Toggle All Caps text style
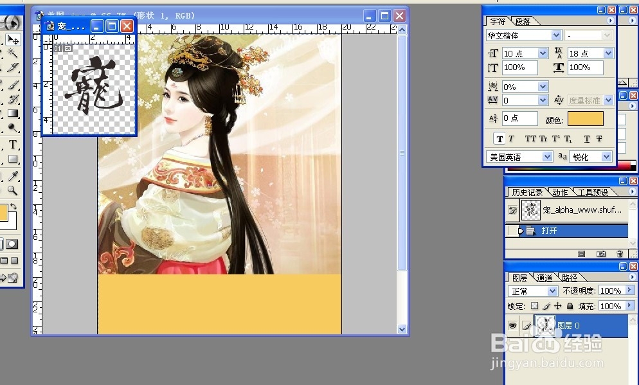 pyautogui.click(x=530, y=139)
